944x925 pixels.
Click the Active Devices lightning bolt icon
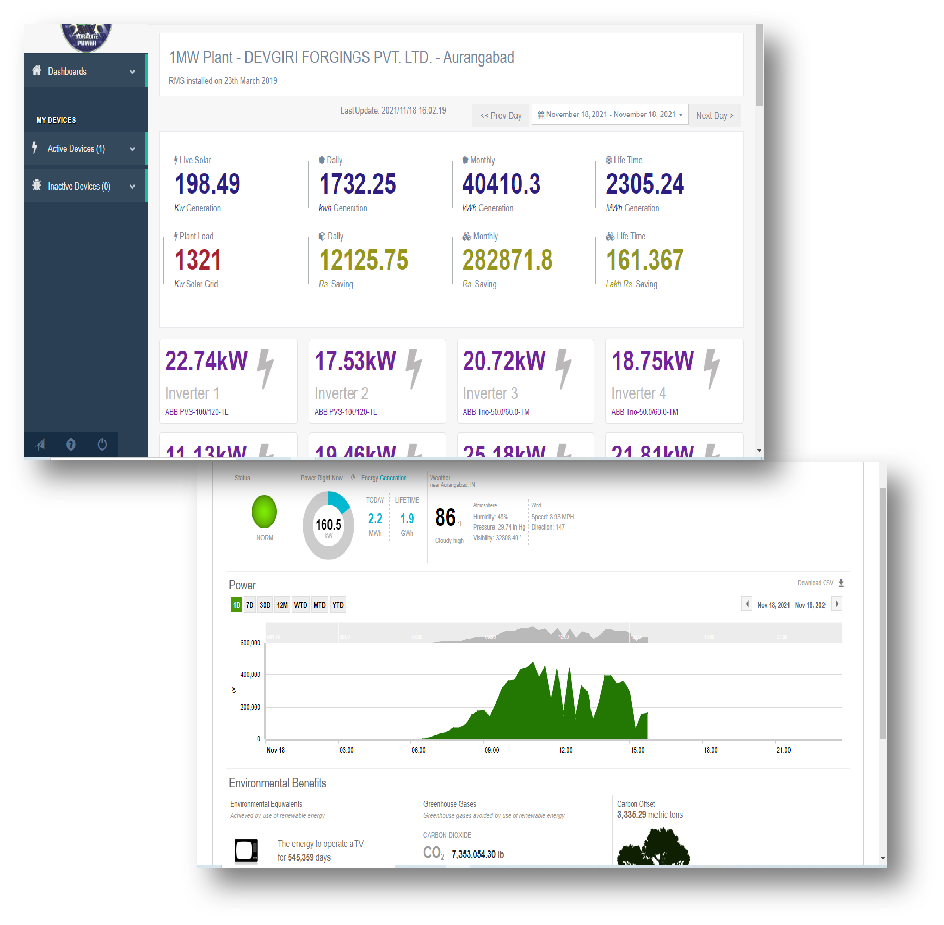(35, 148)
